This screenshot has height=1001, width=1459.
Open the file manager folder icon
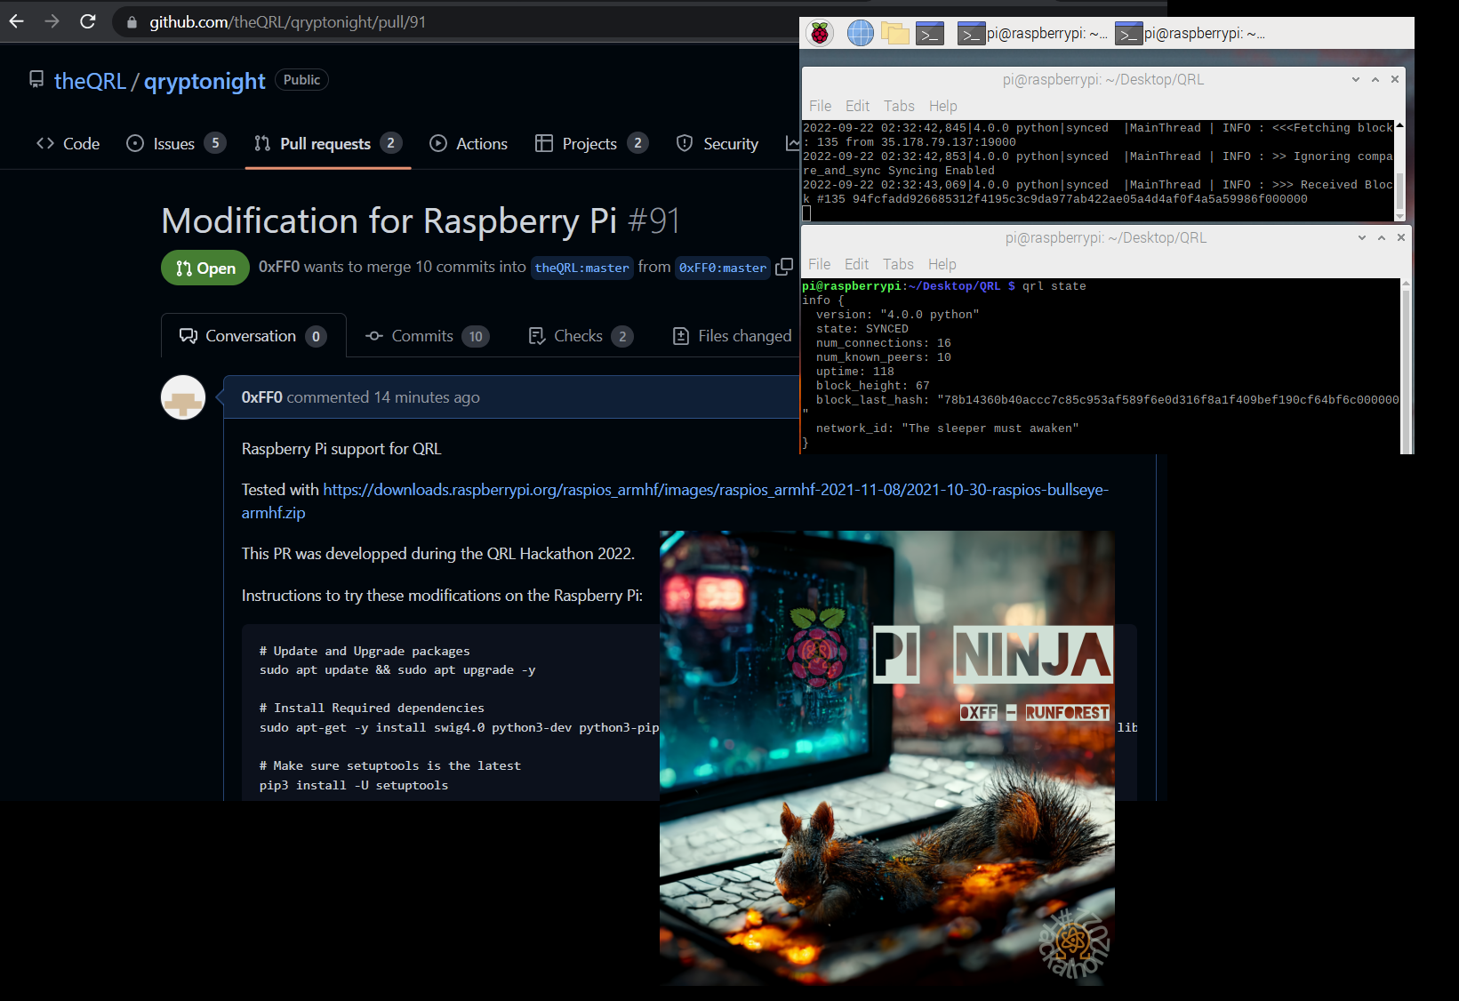pyautogui.click(x=894, y=34)
